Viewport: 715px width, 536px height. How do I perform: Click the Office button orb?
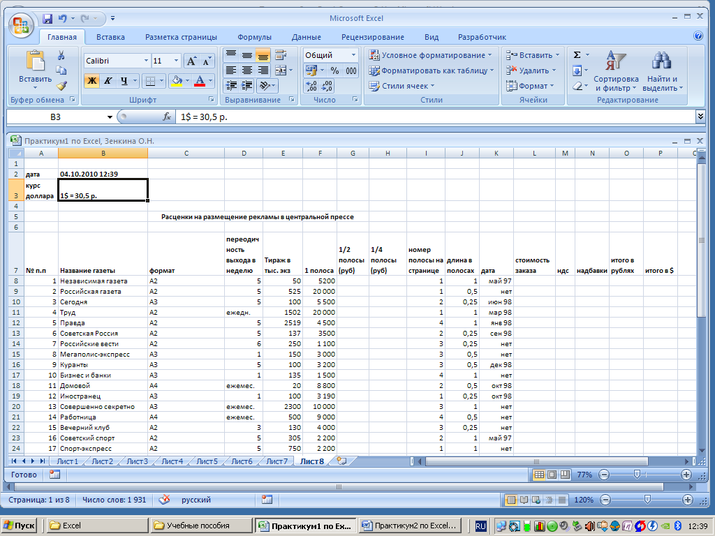21,26
